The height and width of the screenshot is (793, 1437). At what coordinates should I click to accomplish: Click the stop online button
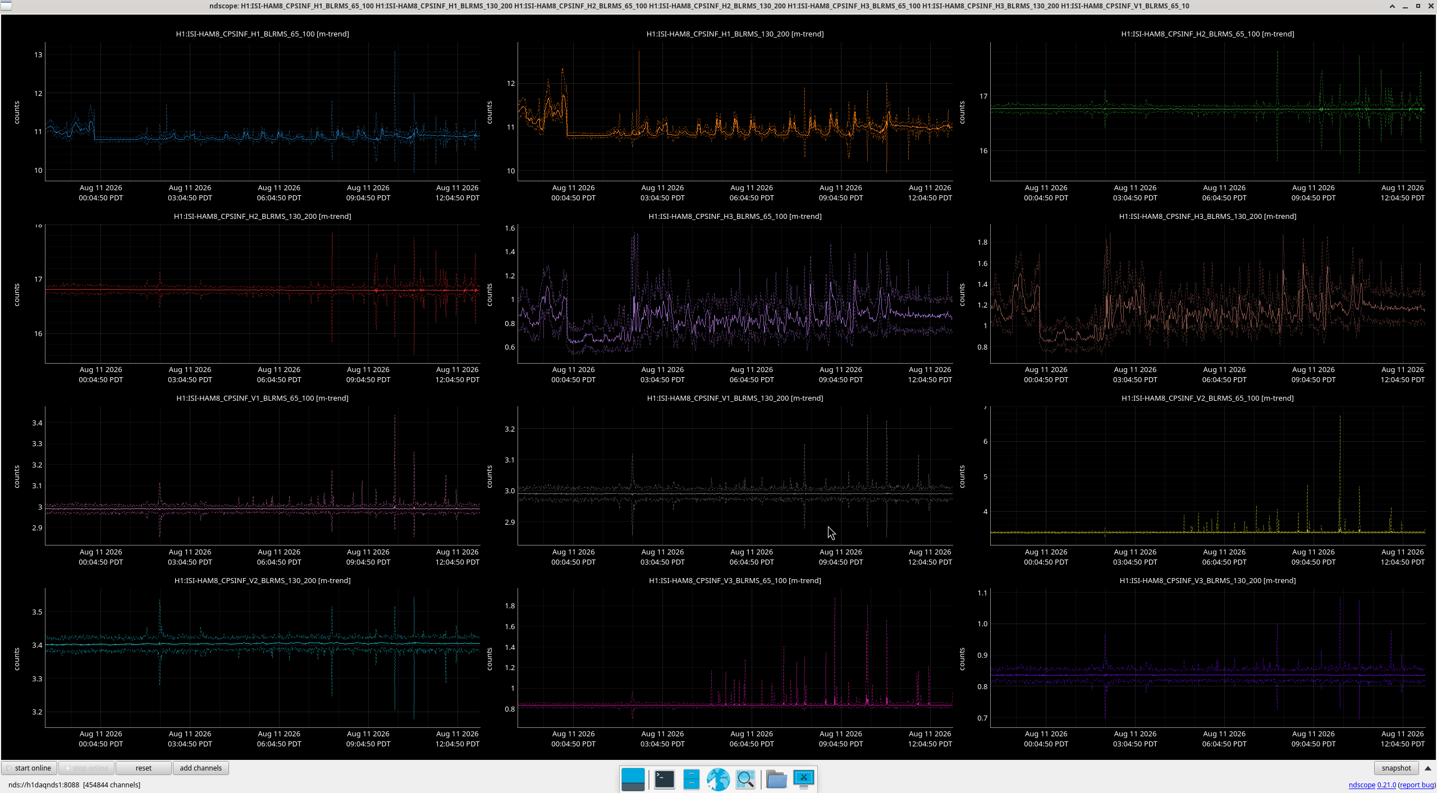(86, 768)
